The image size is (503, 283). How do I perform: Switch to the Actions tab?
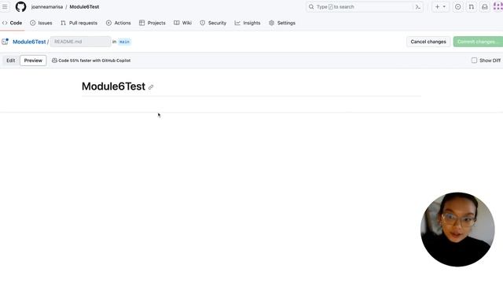(x=119, y=23)
